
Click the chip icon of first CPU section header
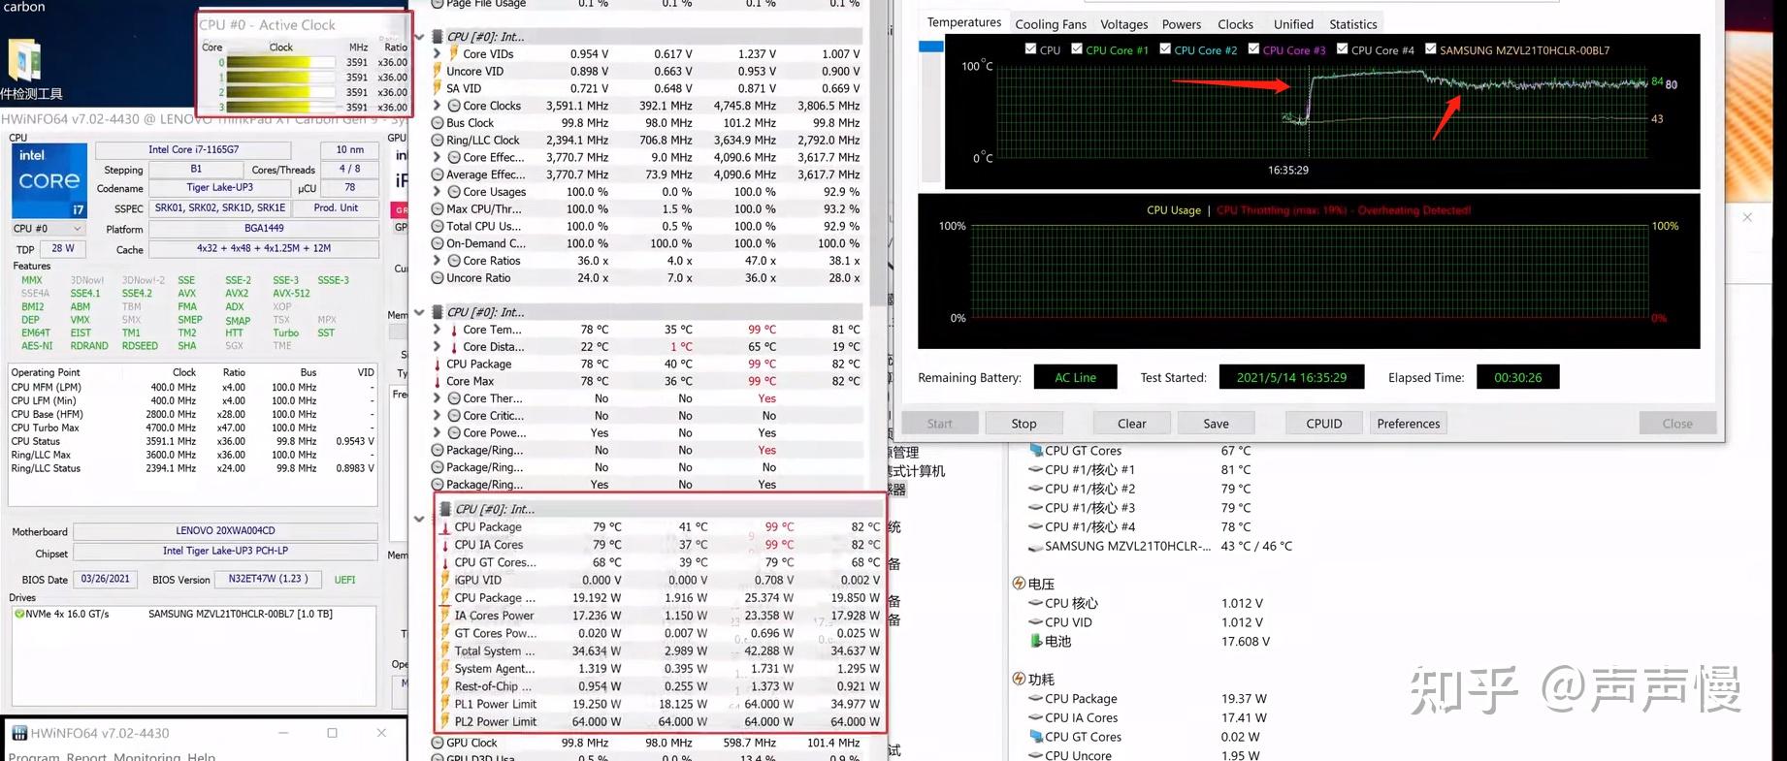click(438, 37)
